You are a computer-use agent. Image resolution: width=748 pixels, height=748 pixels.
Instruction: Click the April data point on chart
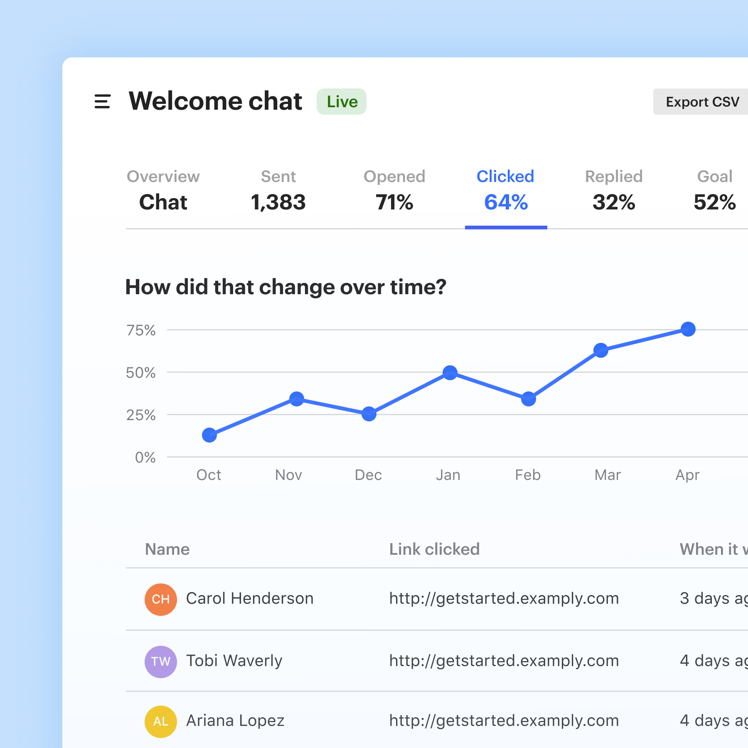(x=688, y=329)
